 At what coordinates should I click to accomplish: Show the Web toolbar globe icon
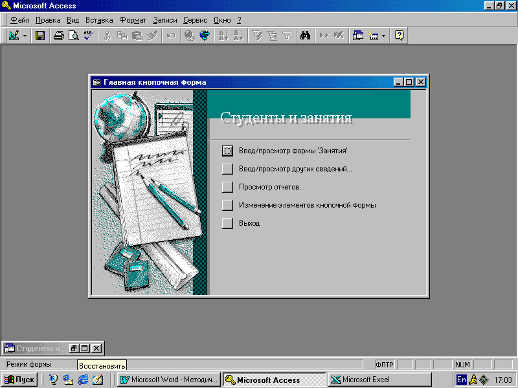(205, 36)
